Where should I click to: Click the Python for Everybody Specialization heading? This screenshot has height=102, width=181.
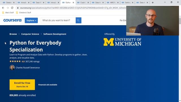point(35,46)
